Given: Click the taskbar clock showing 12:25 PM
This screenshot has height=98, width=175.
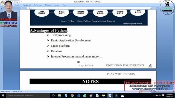Looking at the screenshot, I should 169,95.
